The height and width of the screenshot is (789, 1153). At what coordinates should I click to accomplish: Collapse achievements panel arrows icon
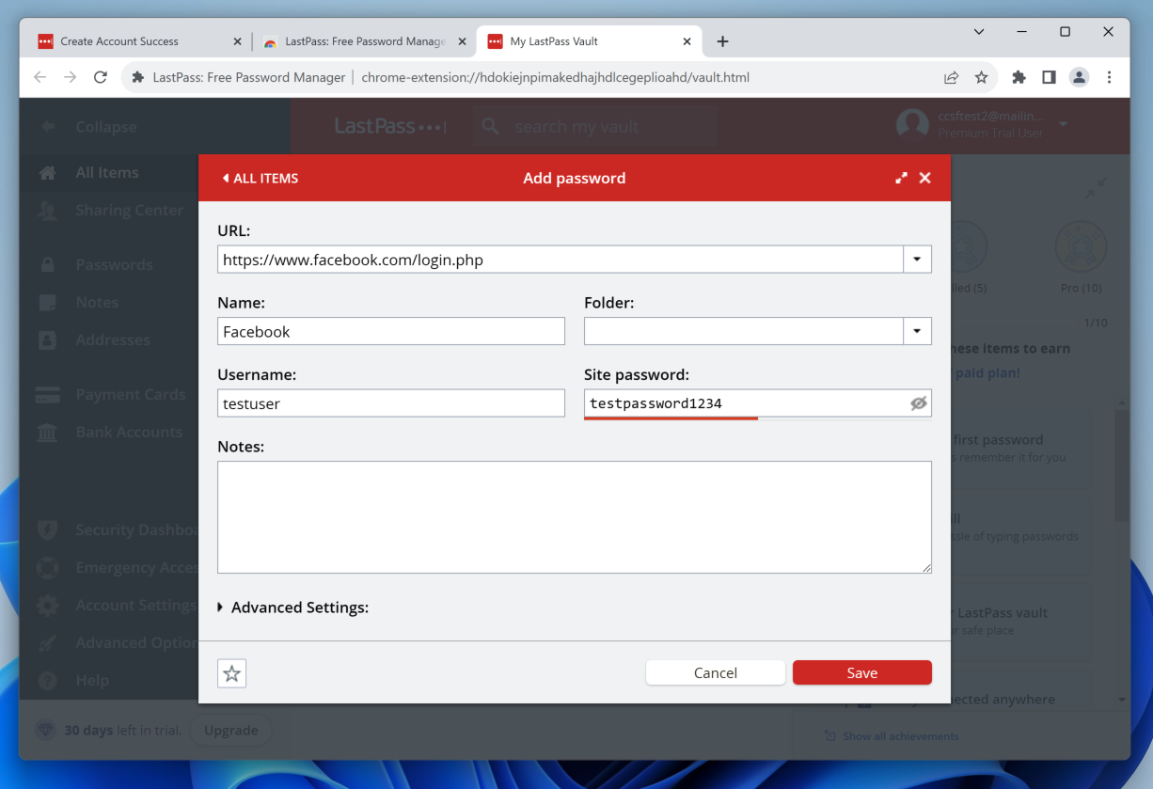tap(1095, 188)
